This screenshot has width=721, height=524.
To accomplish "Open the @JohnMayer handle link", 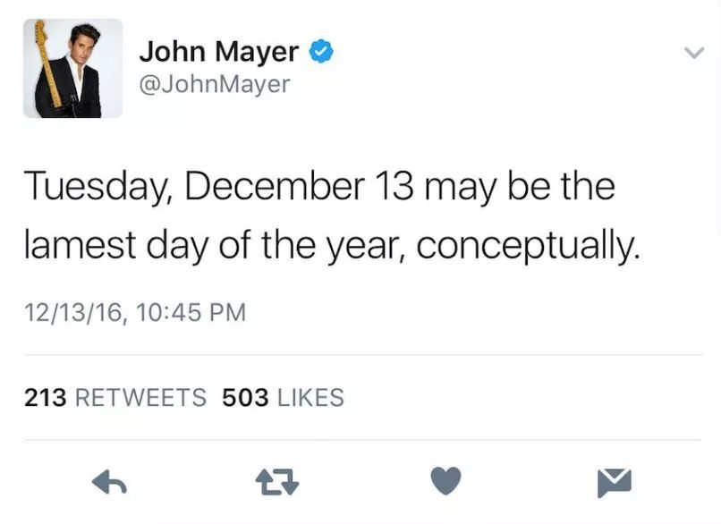I will [215, 85].
